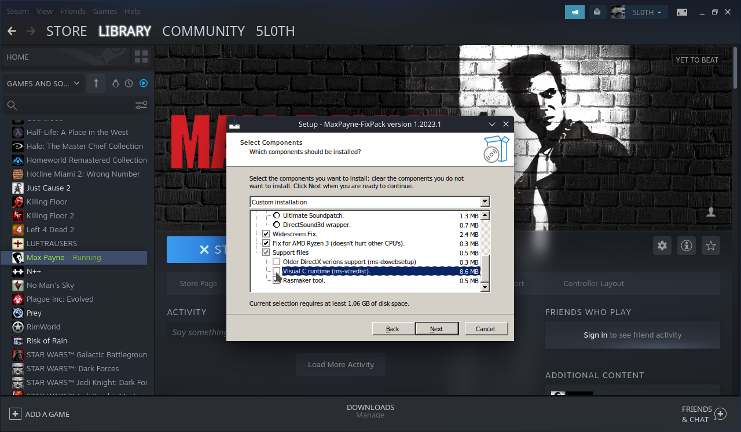The width and height of the screenshot is (741, 432).
Task: Click Next in the setup wizard
Action: coord(436,329)
